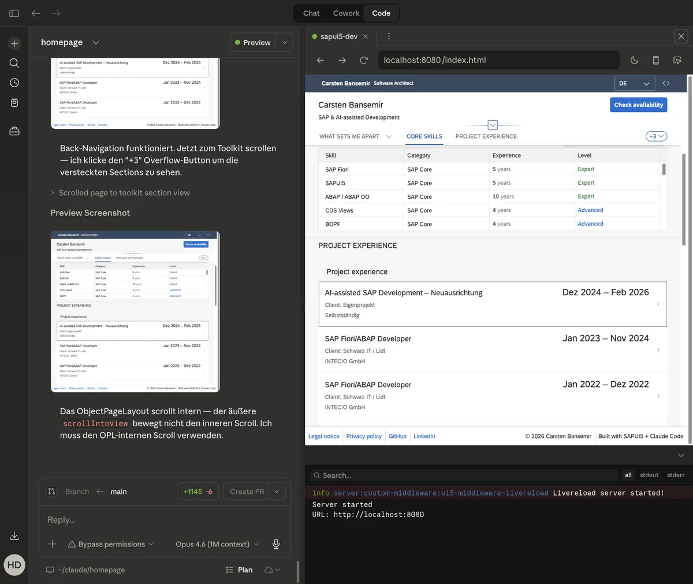The image size is (693, 584).
Task: Click the microphone voice input icon
Action: coord(276,544)
